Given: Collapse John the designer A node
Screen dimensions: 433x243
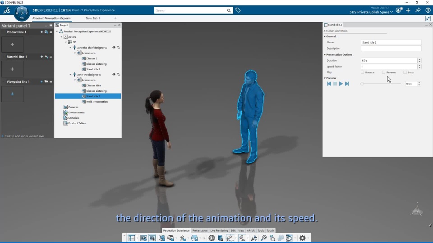Looking at the screenshot, I should (70, 75).
